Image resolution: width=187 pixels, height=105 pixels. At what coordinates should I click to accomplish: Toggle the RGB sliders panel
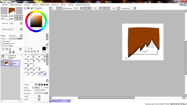coord(29,8)
